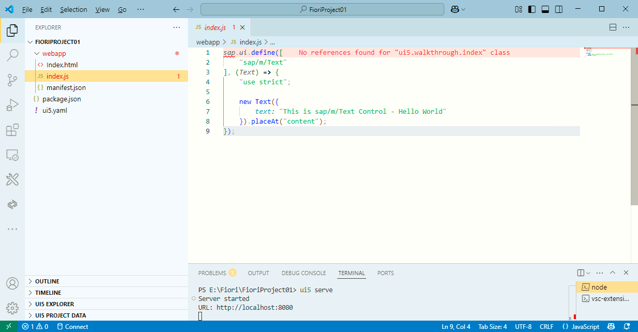
Task: Open the Accounts menu
Action: point(12,283)
